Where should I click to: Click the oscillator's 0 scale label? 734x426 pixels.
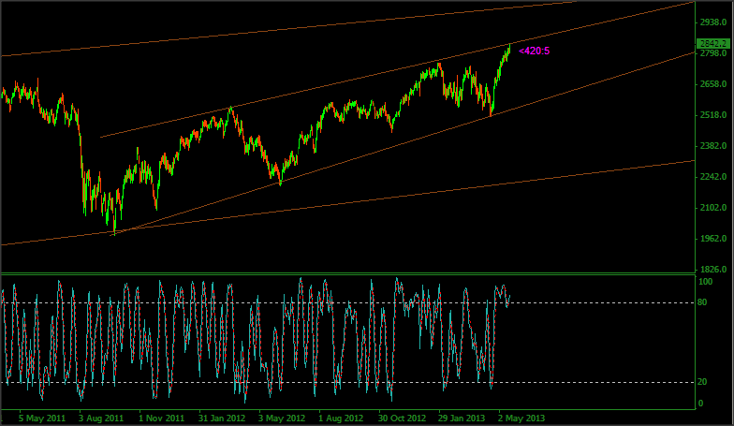(x=700, y=404)
